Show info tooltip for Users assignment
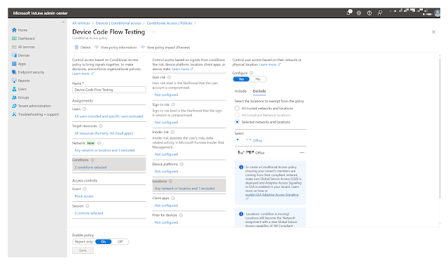The width and height of the screenshot is (448, 265). [x=84, y=109]
